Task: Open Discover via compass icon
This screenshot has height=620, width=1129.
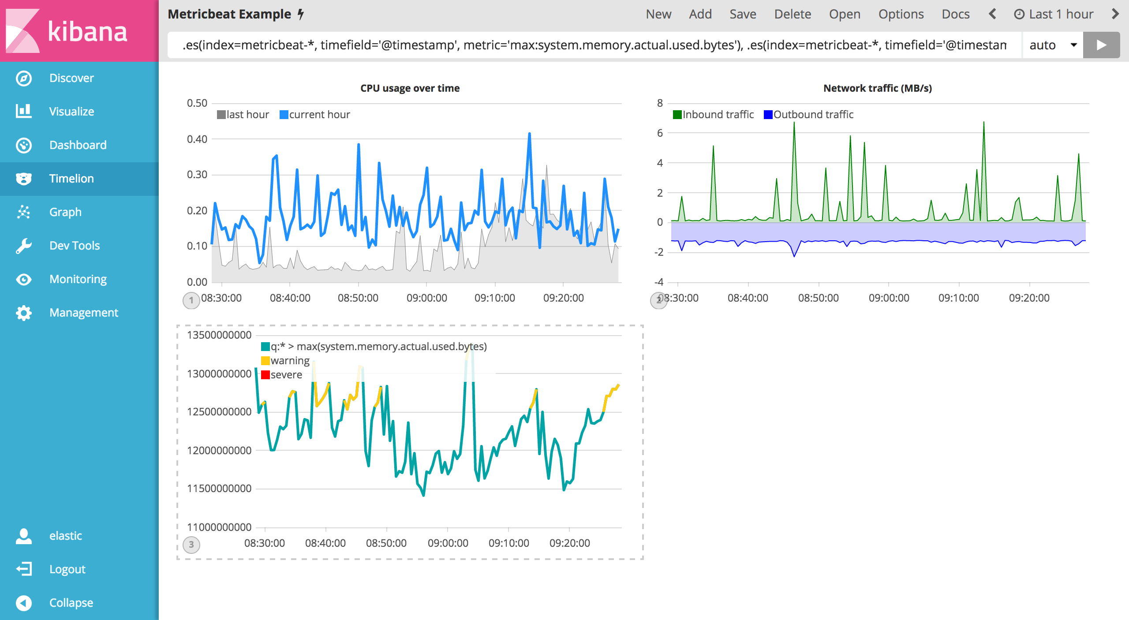Action: coord(24,78)
